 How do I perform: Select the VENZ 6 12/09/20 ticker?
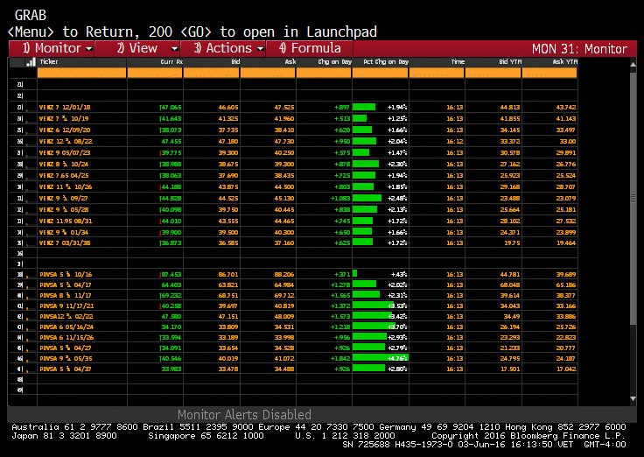65,130
